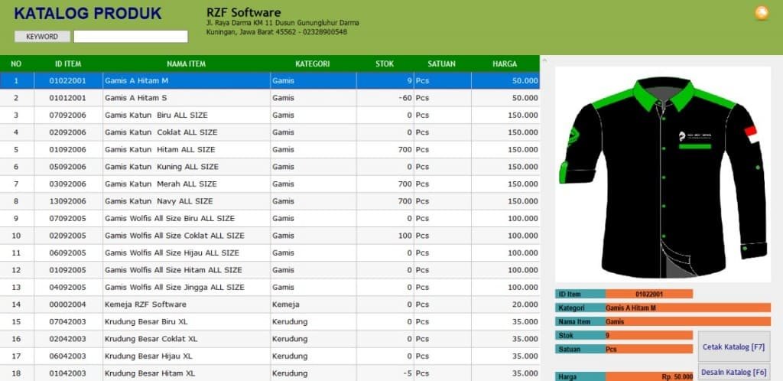Select Gamis Wolfis All Size Hitam row
783x381 pixels.
pos(270,270)
